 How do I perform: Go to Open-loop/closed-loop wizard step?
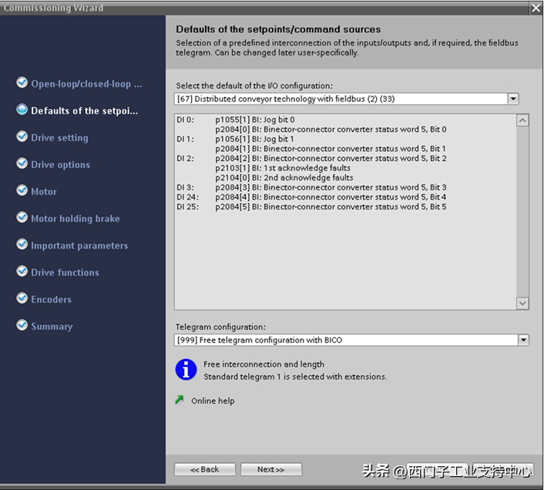point(86,84)
